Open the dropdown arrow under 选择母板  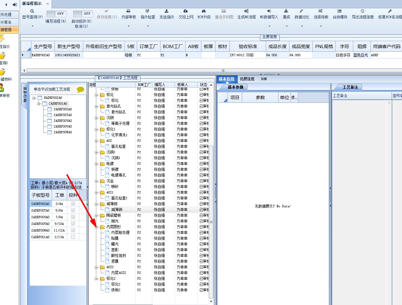coord(321,26)
